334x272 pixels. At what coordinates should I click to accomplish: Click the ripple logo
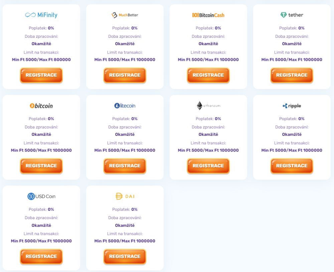click(292, 106)
